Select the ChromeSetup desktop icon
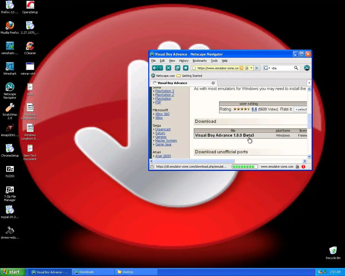 pyautogui.click(x=10, y=151)
